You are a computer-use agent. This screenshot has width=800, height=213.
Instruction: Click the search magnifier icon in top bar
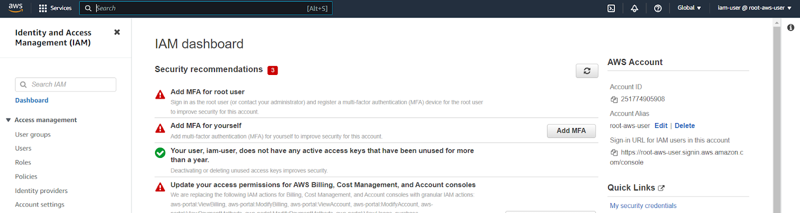pos(88,8)
